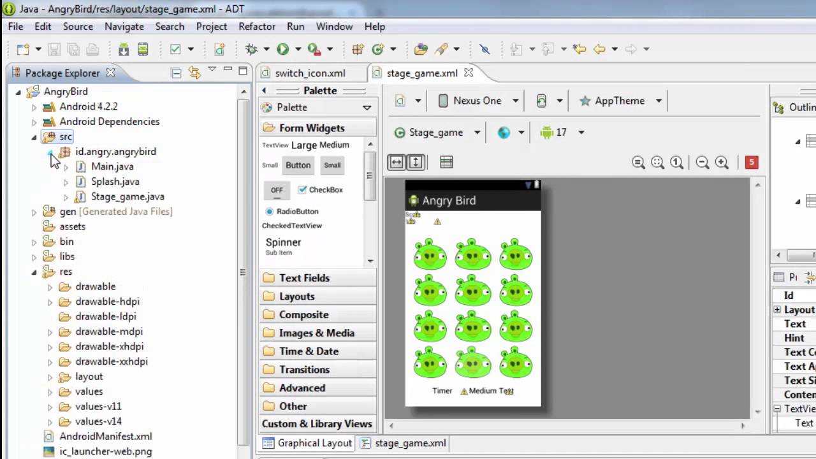Click Collapse All in Package Explorer
The image size is (816, 459).
click(x=176, y=73)
